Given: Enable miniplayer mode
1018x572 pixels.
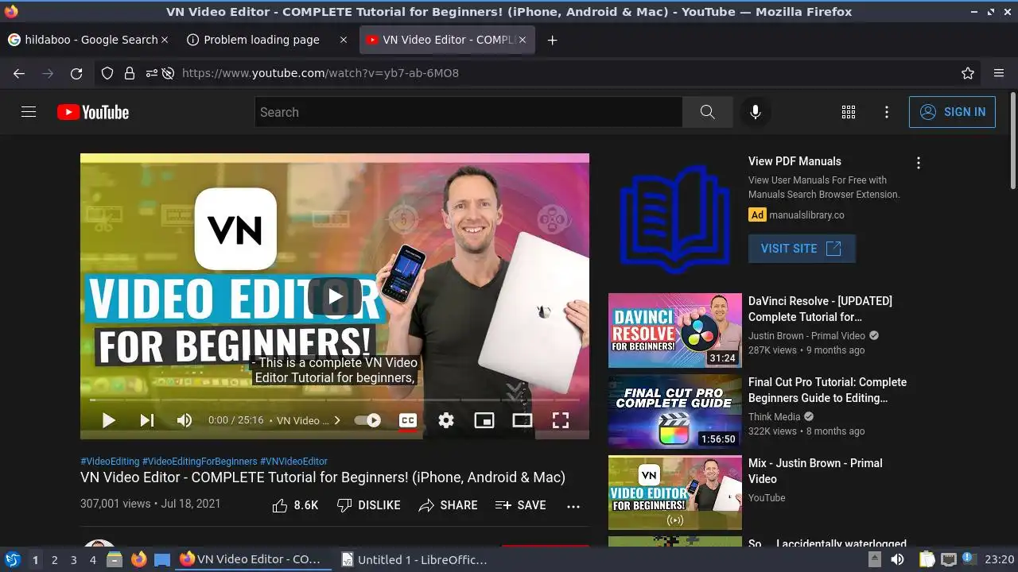Looking at the screenshot, I should click(484, 420).
